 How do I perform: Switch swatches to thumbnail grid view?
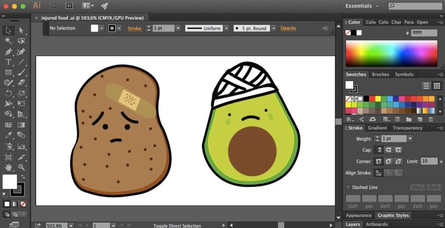pyautogui.click(x=437, y=86)
